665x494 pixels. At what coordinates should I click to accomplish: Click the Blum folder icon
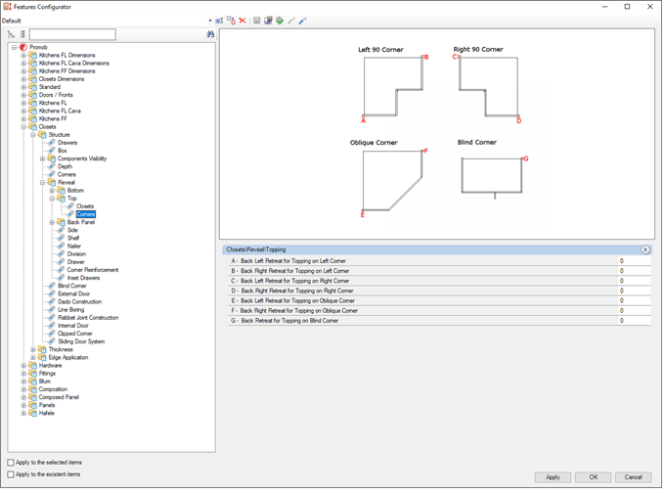pos(33,382)
